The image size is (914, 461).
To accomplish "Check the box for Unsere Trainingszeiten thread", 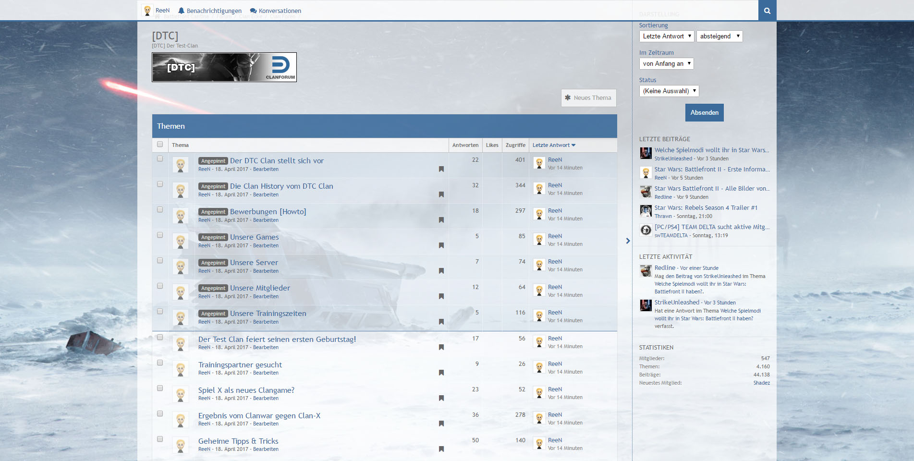I will coord(160,311).
